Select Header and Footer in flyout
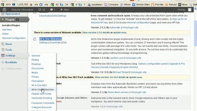Screen dimensions: 197x111 pyautogui.click(x=42, y=94)
